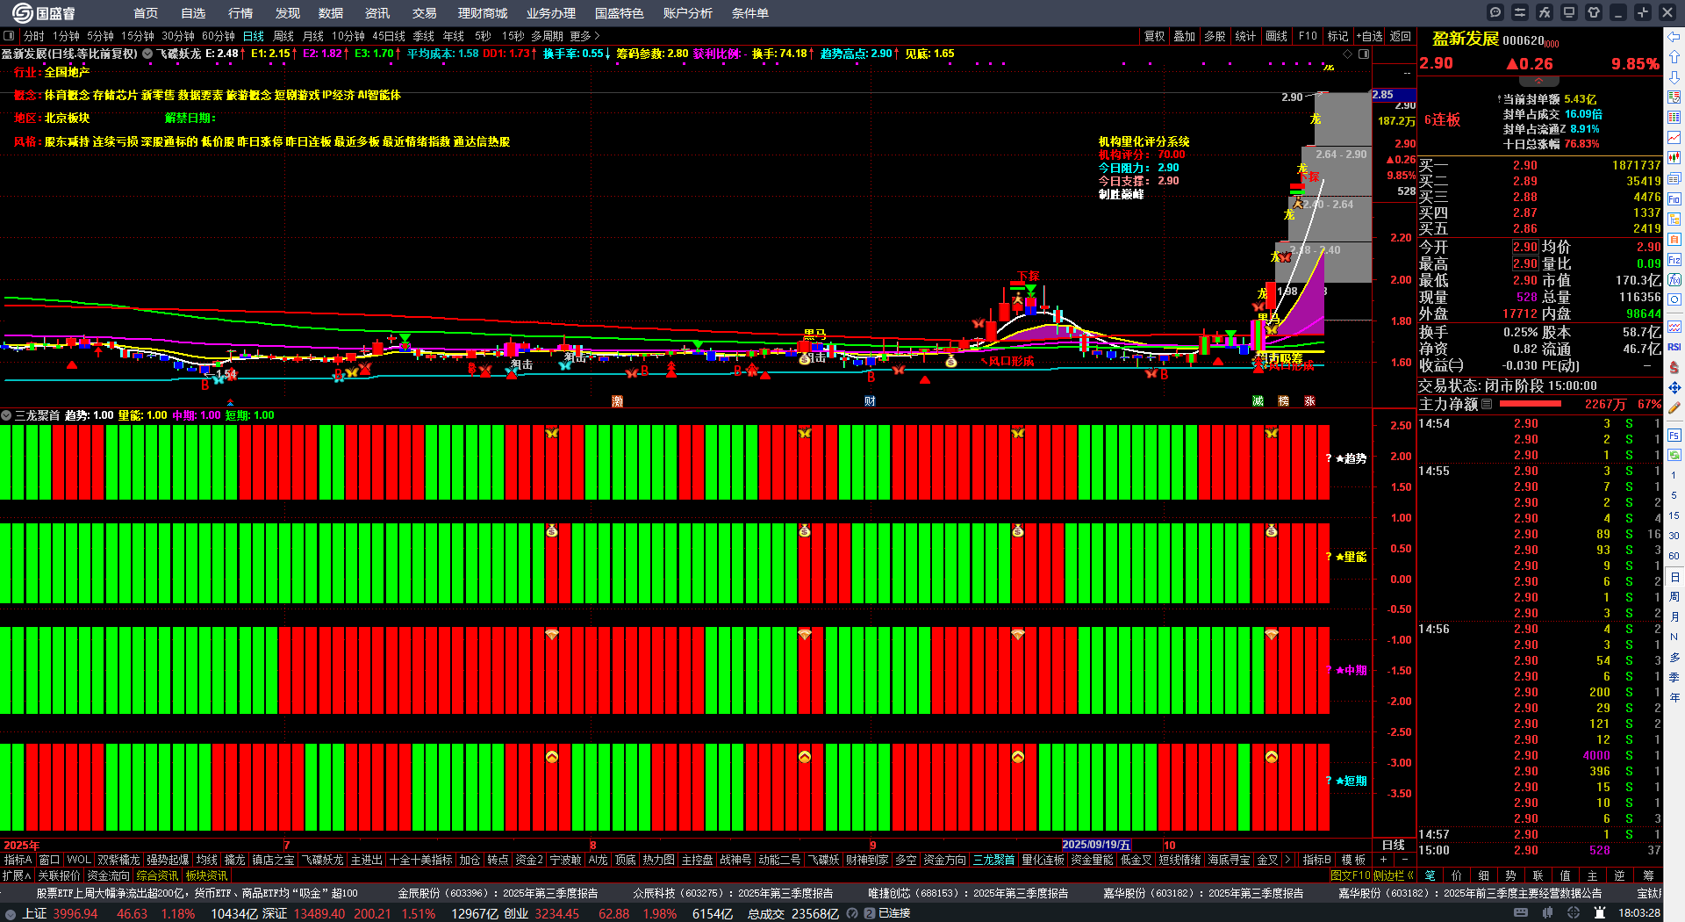Click the 2025/09/19/五 date marker on the timeline
Screen dimensions: 1685x922
tap(1096, 845)
